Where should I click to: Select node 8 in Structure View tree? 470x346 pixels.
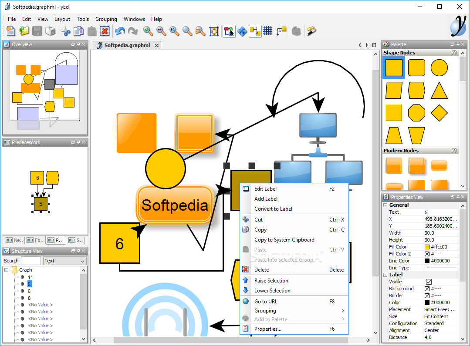tap(29, 298)
